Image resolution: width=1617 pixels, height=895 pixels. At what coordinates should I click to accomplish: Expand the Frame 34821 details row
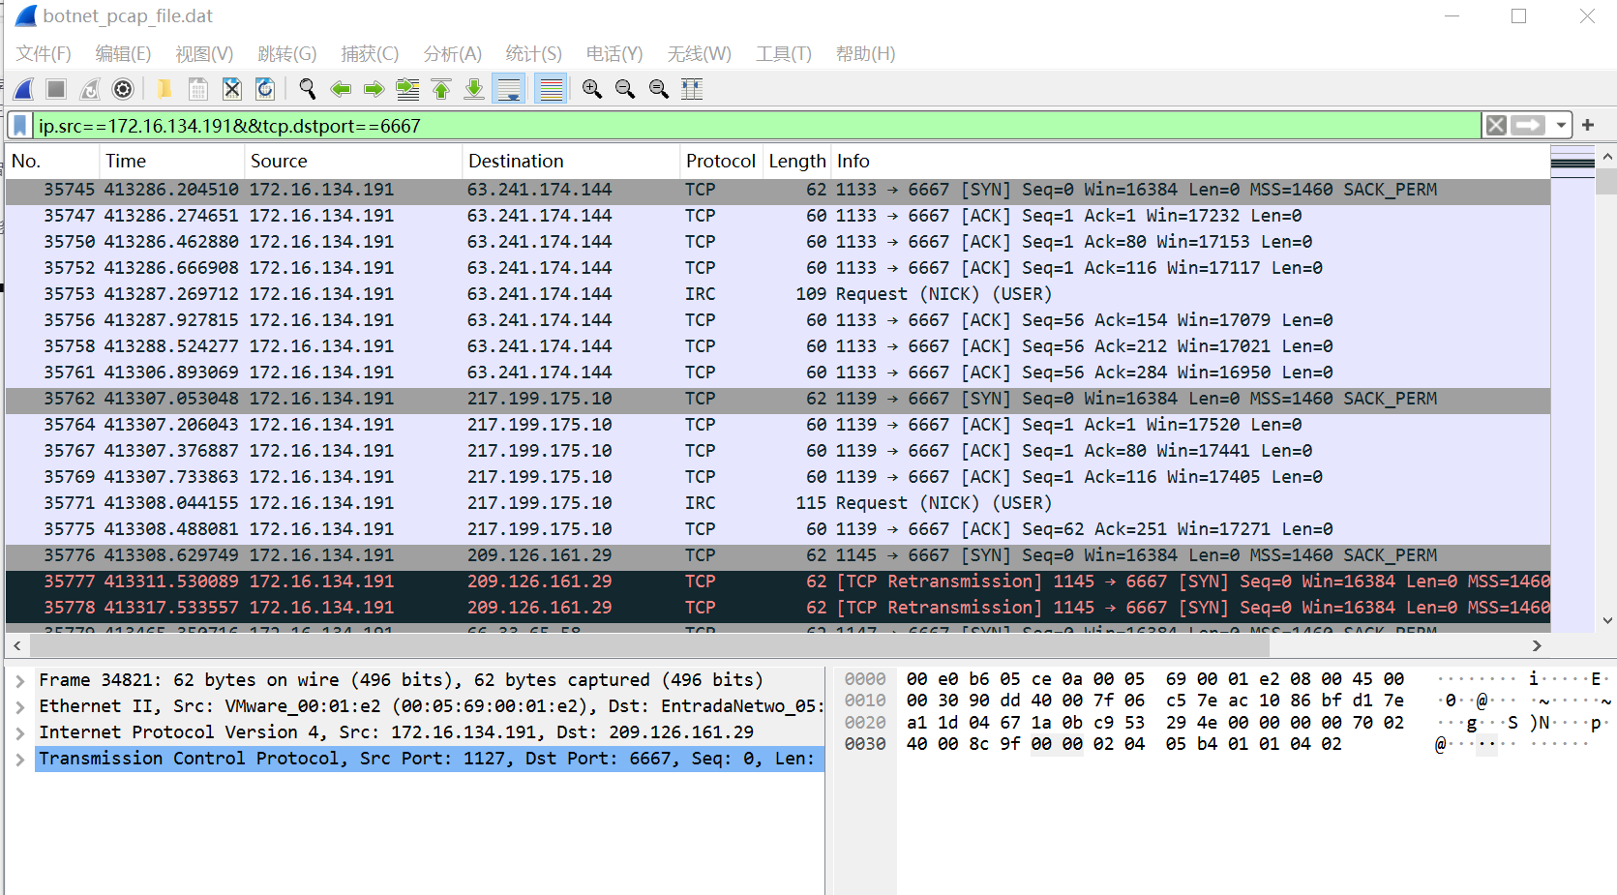(19, 681)
